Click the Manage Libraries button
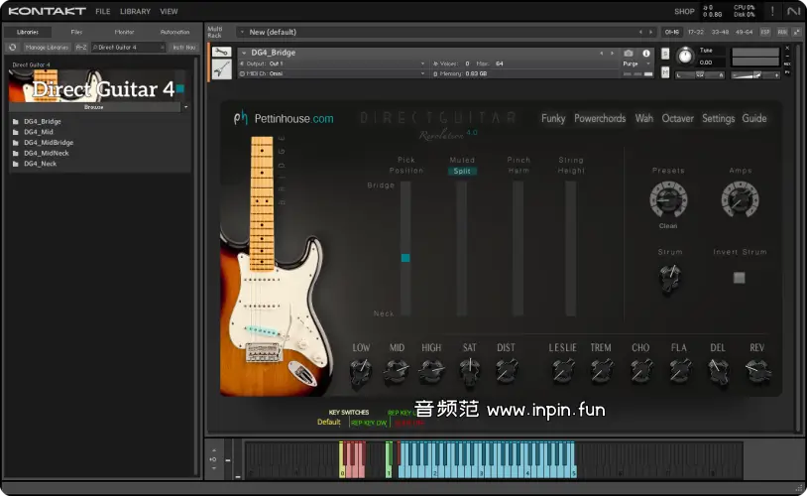 pyautogui.click(x=48, y=47)
